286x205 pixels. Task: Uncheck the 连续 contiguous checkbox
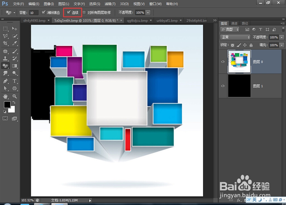point(69,12)
